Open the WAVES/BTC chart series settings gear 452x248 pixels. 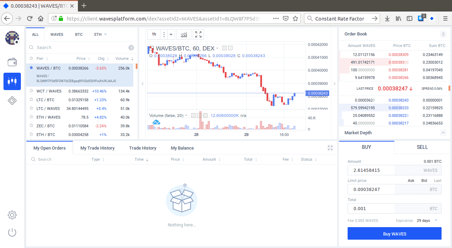(230, 48)
